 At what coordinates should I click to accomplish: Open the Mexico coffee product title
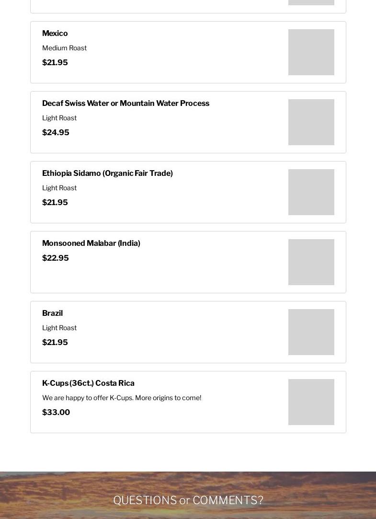pos(55,34)
